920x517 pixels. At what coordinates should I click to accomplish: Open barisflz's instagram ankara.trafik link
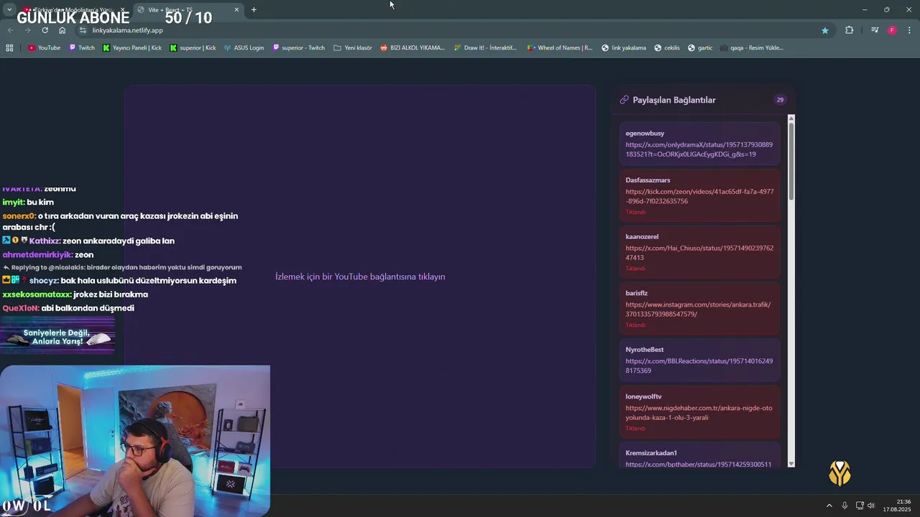[x=698, y=309]
